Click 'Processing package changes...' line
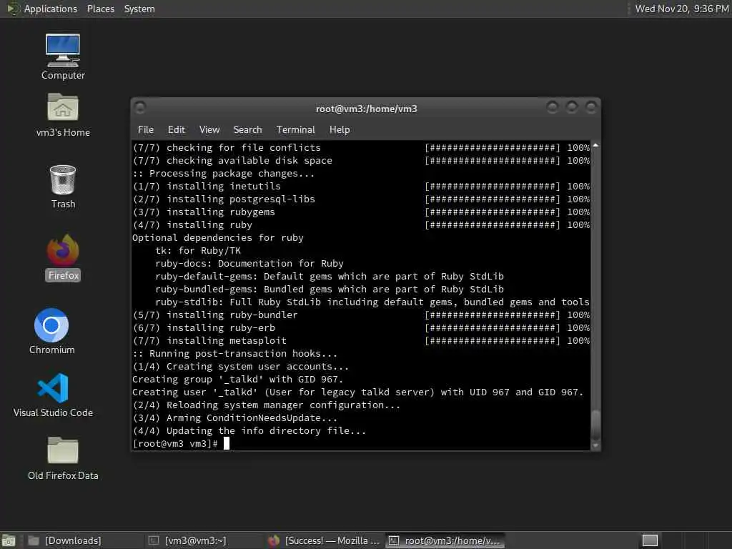The image size is (732, 549). (x=224, y=174)
